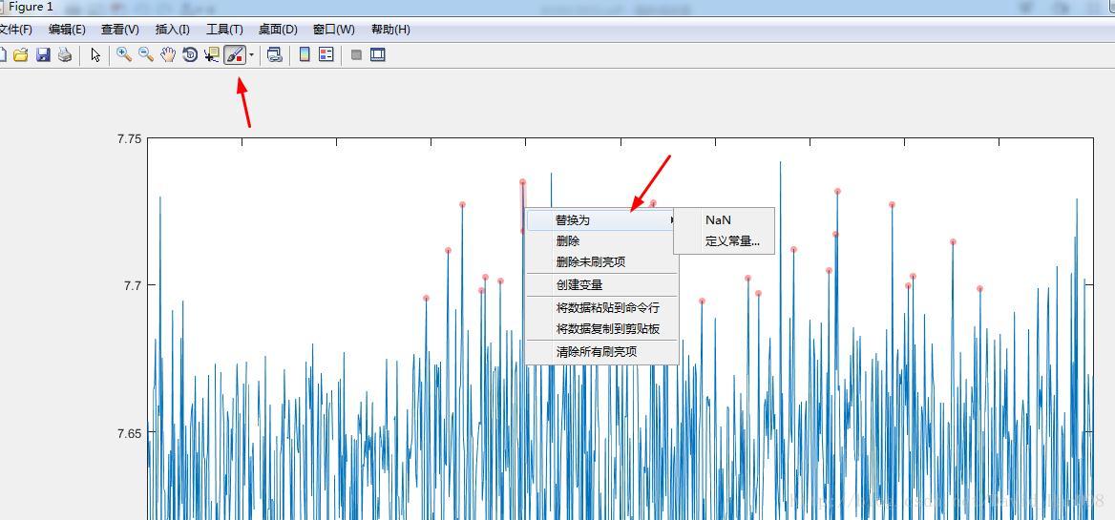This screenshot has height=520, width=1115.
Task: Open the 插入(I) menu
Action: (x=173, y=30)
